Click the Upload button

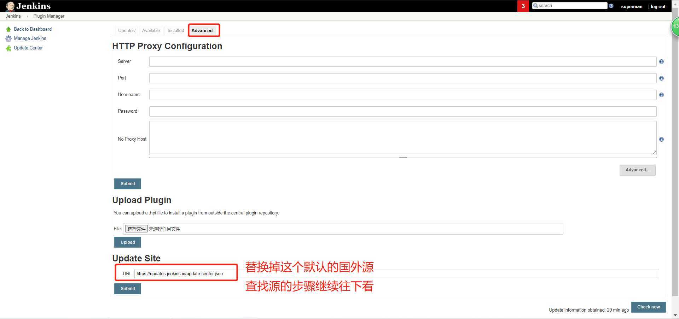tap(128, 242)
